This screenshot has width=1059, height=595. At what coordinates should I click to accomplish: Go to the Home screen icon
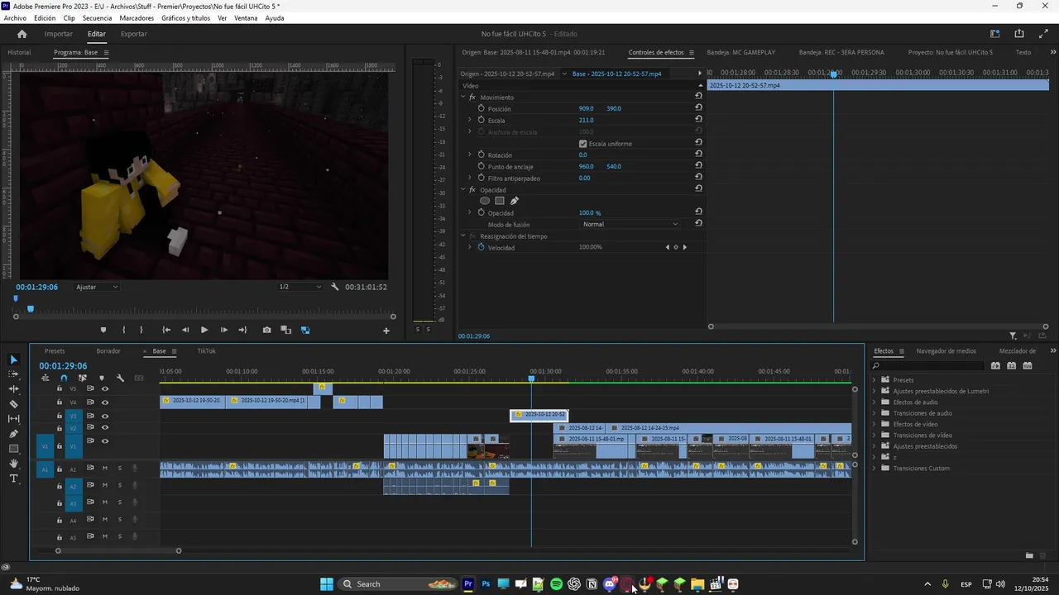(x=22, y=34)
